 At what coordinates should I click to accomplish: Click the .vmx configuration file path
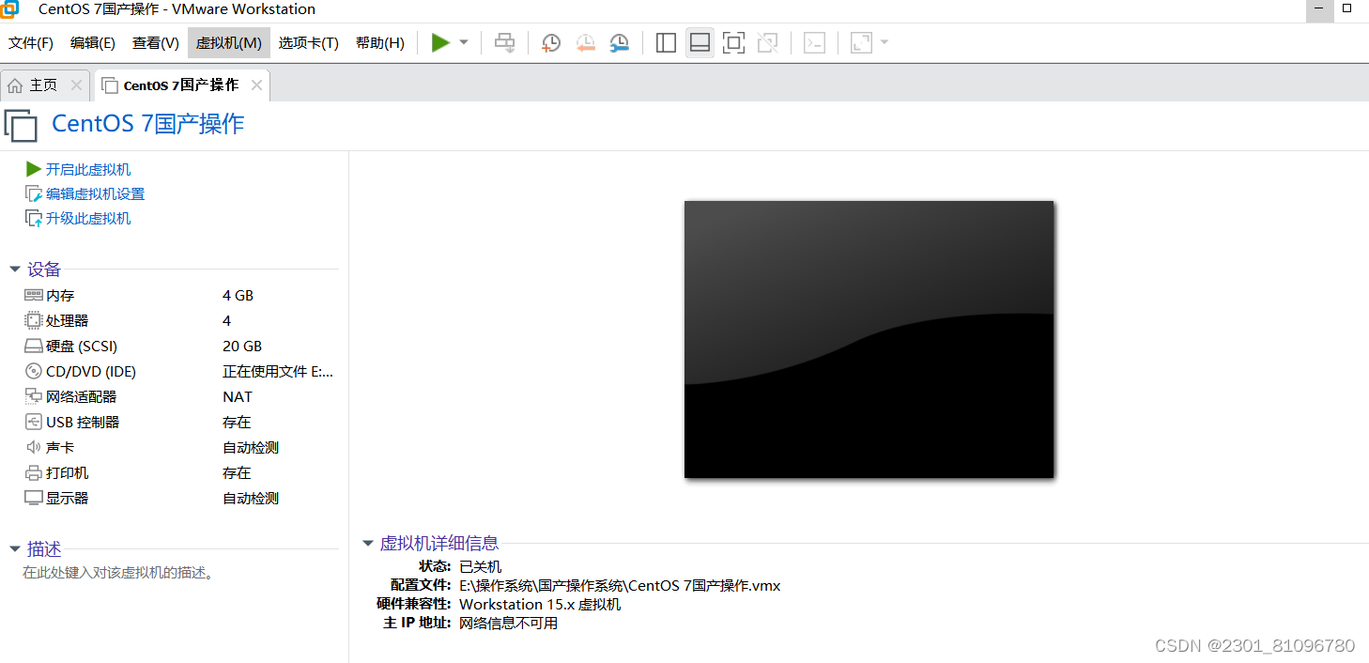tap(620, 585)
